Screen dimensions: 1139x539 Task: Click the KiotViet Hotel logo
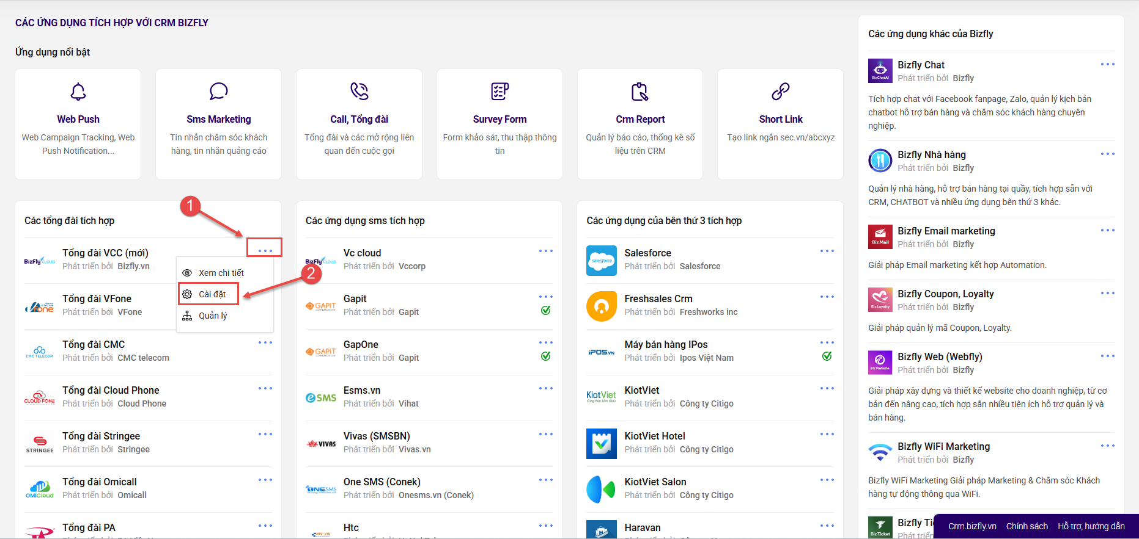tap(602, 444)
